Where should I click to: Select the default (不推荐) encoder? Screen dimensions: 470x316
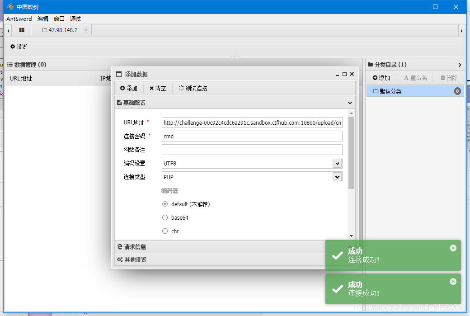pyautogui.click(x=165, y=204)
